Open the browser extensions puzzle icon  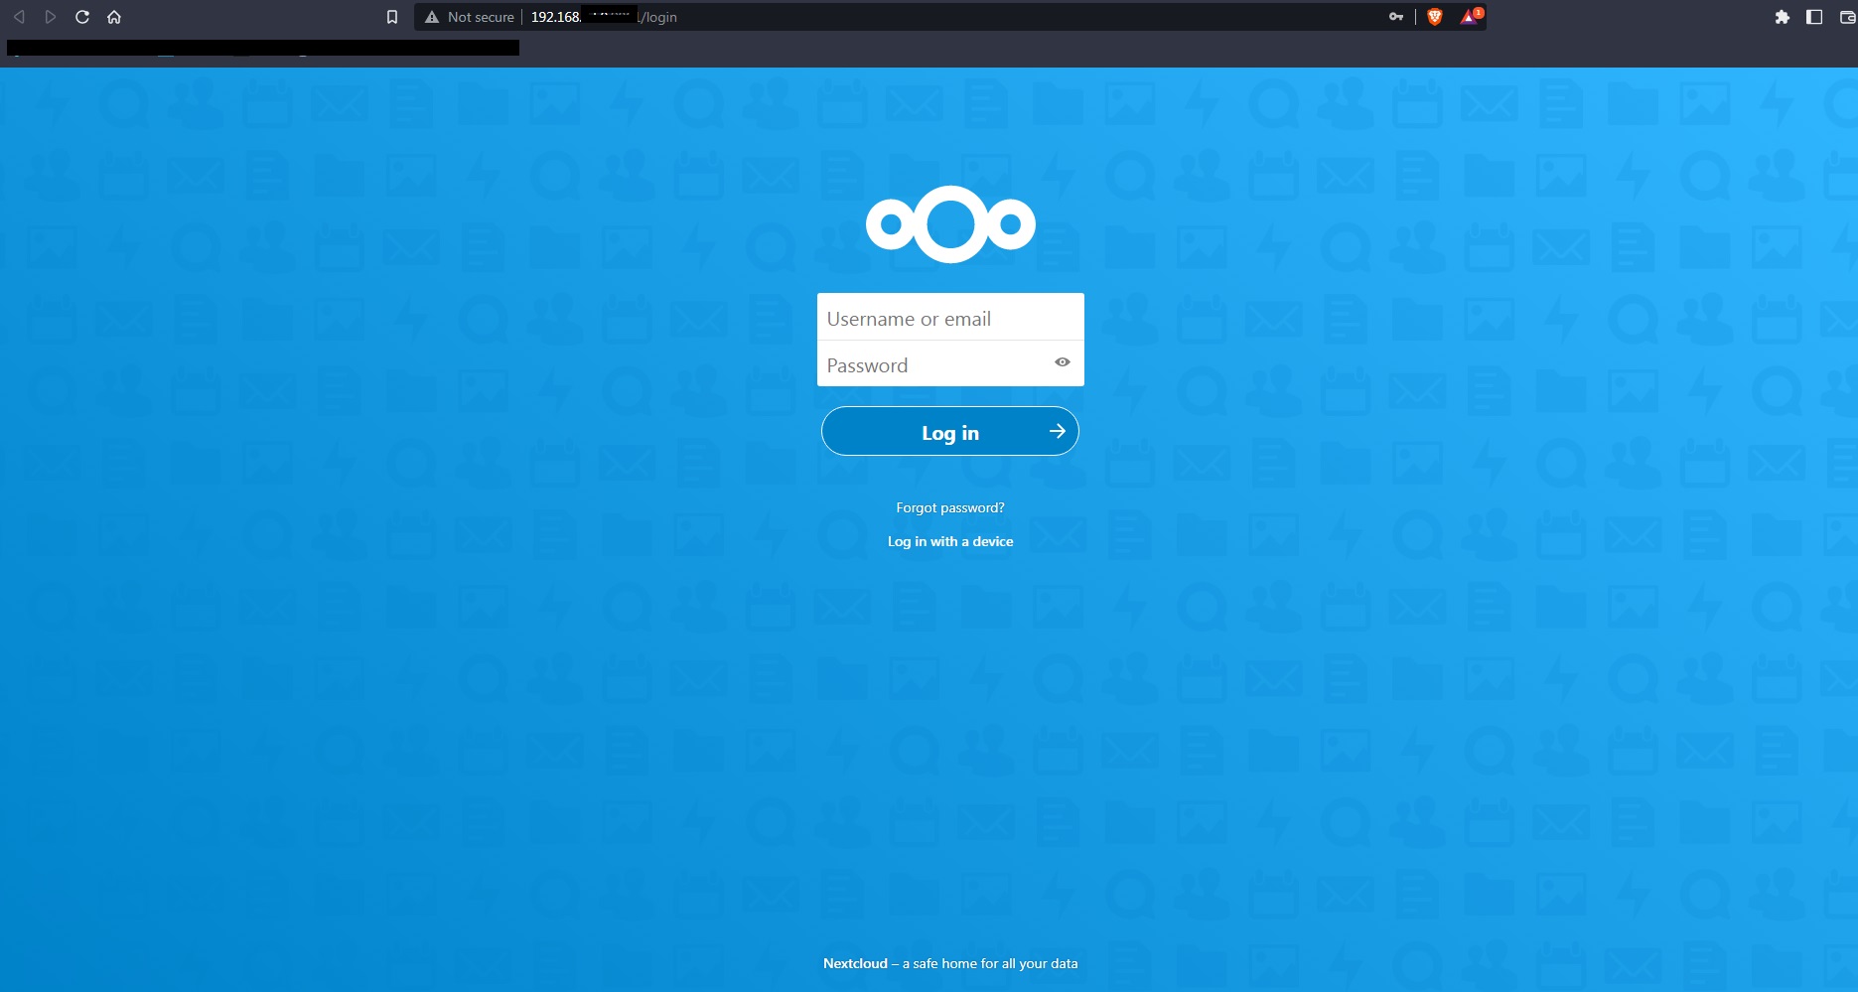pyautogui.click(x=1783, y=17)
